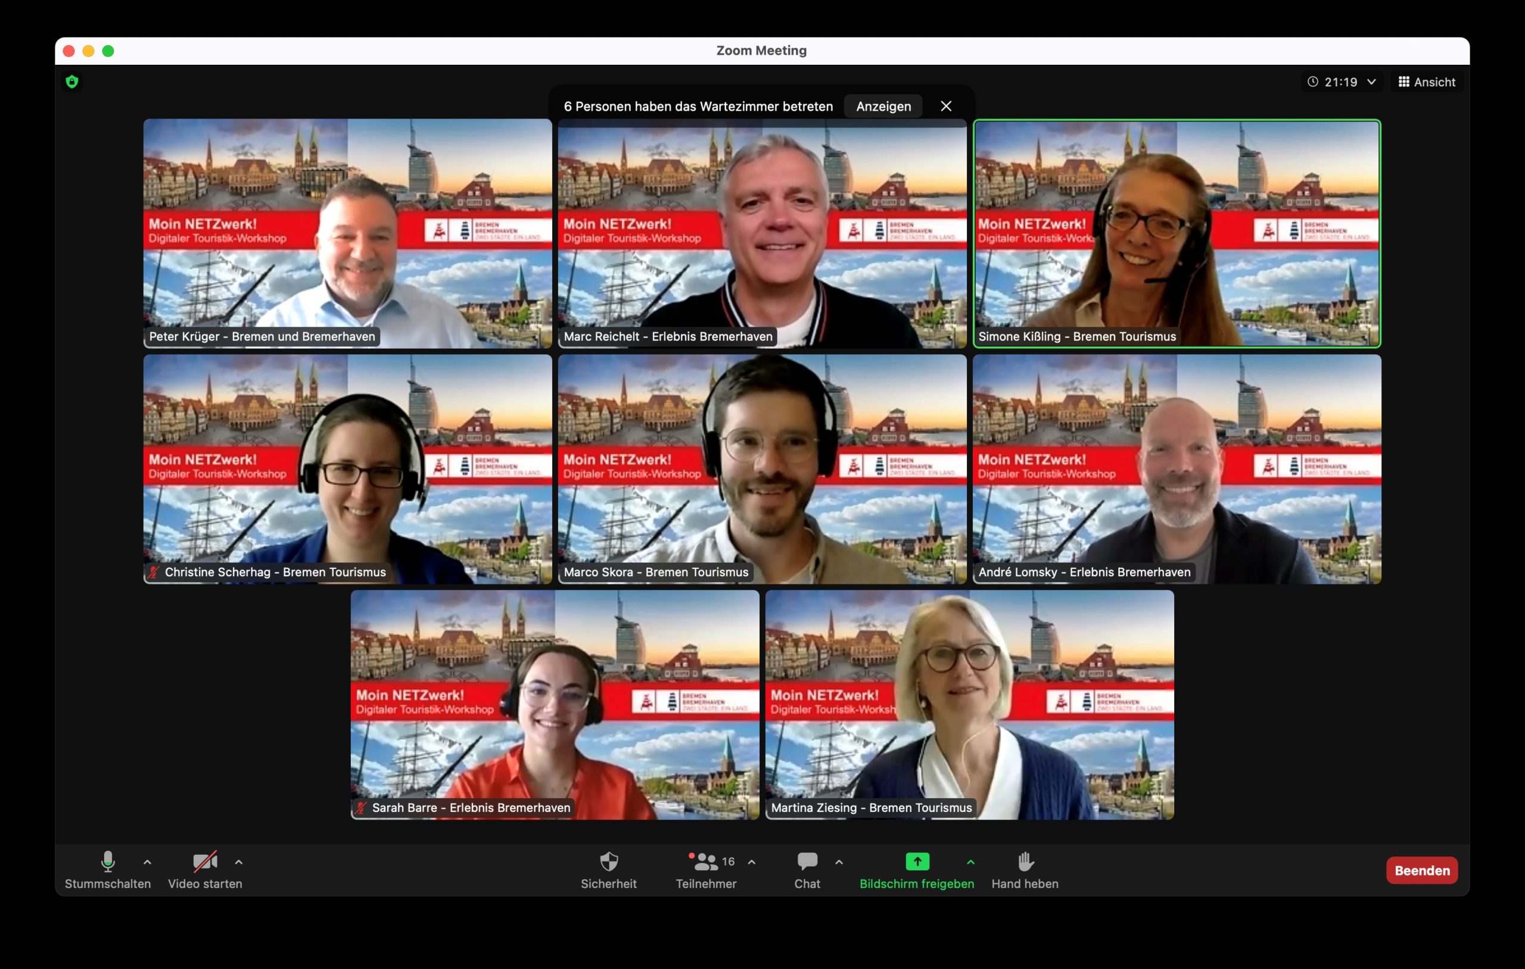Open share options green arrow

pyautogui.click(x=971, y=862)
